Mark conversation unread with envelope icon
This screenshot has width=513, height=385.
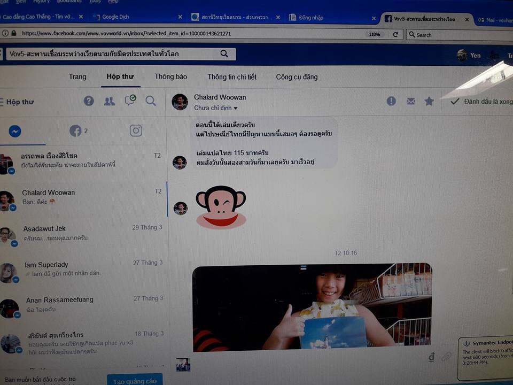410,101
